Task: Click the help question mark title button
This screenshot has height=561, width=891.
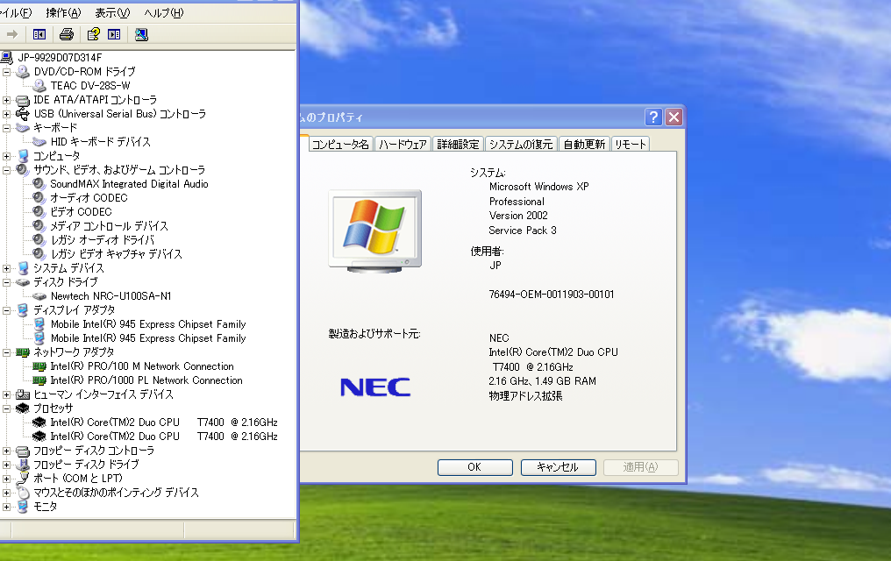Action: [653, 117]
